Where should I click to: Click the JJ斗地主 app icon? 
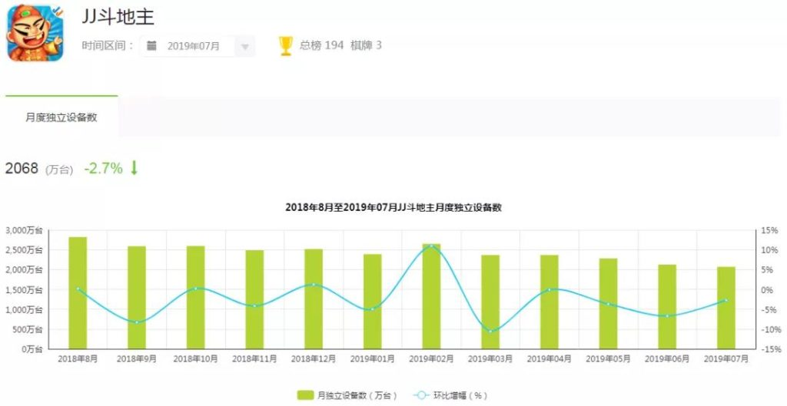pyautogui.click(x=35, y=33)
